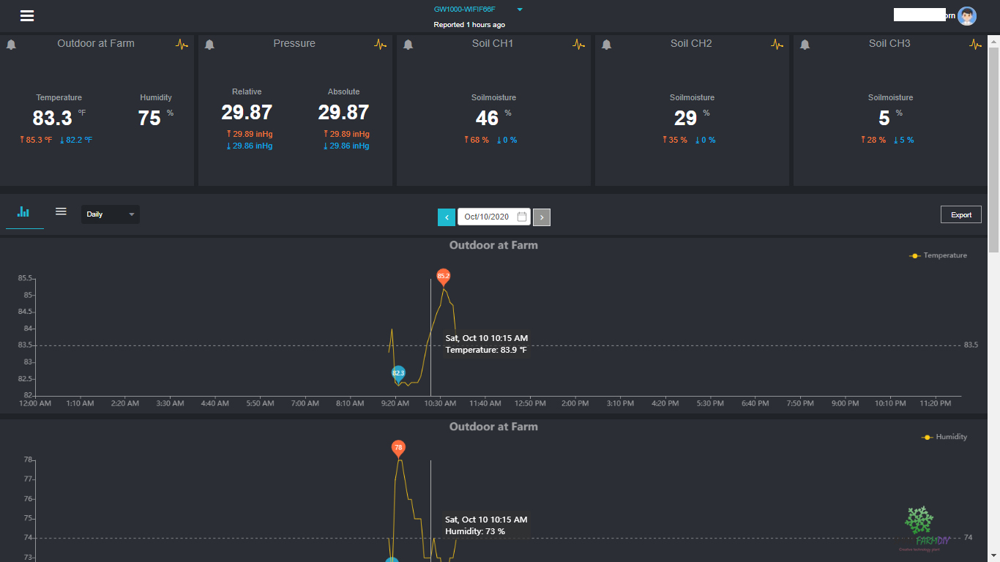Switch to the list view tab

point(61,211)
